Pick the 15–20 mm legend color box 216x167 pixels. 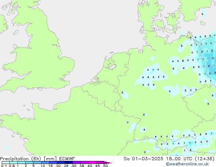[x=53, y=163]
